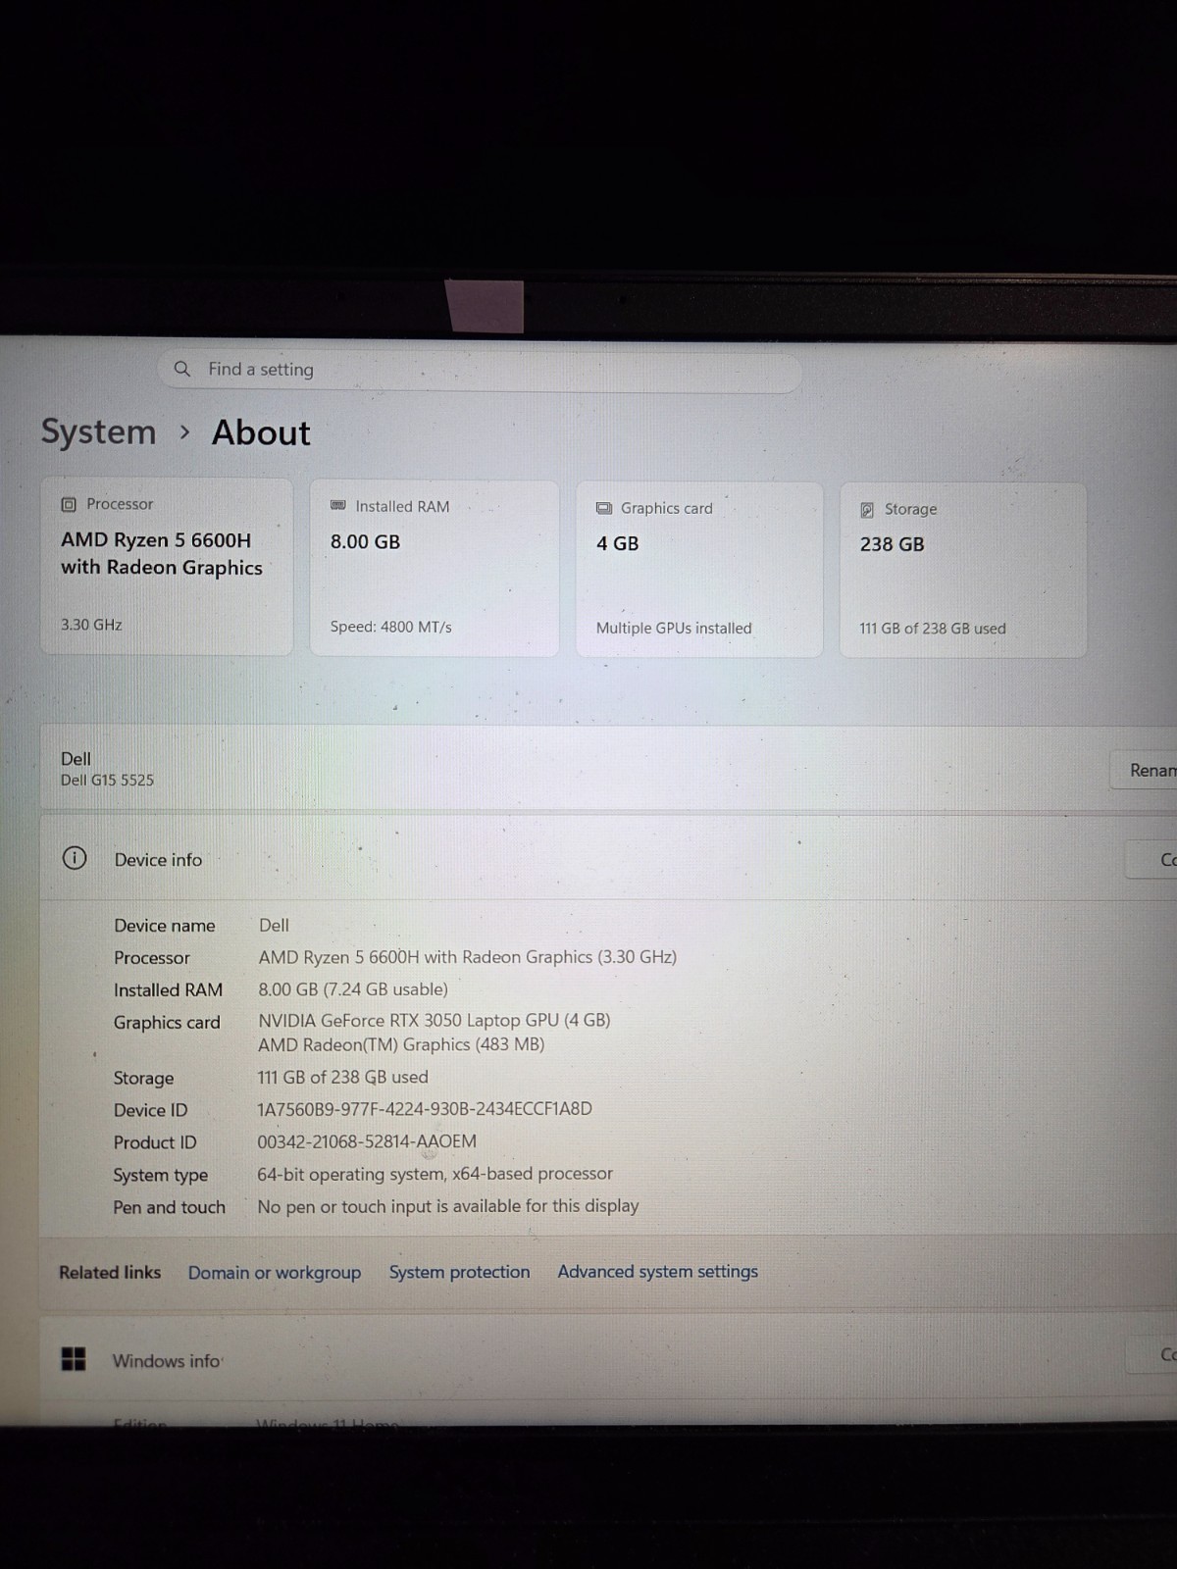This screenshot has height=1569, width=1177.
Task: Click the Windows logo icon
Action: point(74,1358)
